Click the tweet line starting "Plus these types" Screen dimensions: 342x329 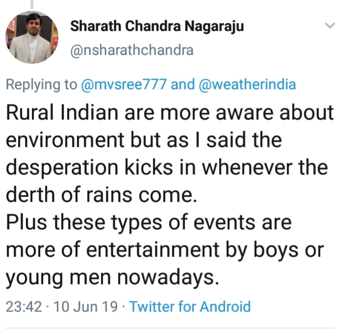click(148, 223)
